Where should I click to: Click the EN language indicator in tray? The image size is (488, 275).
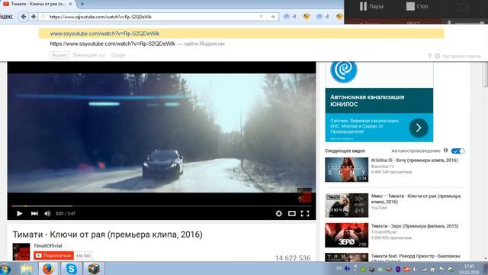pyautogui.click(x=339, y=268)
